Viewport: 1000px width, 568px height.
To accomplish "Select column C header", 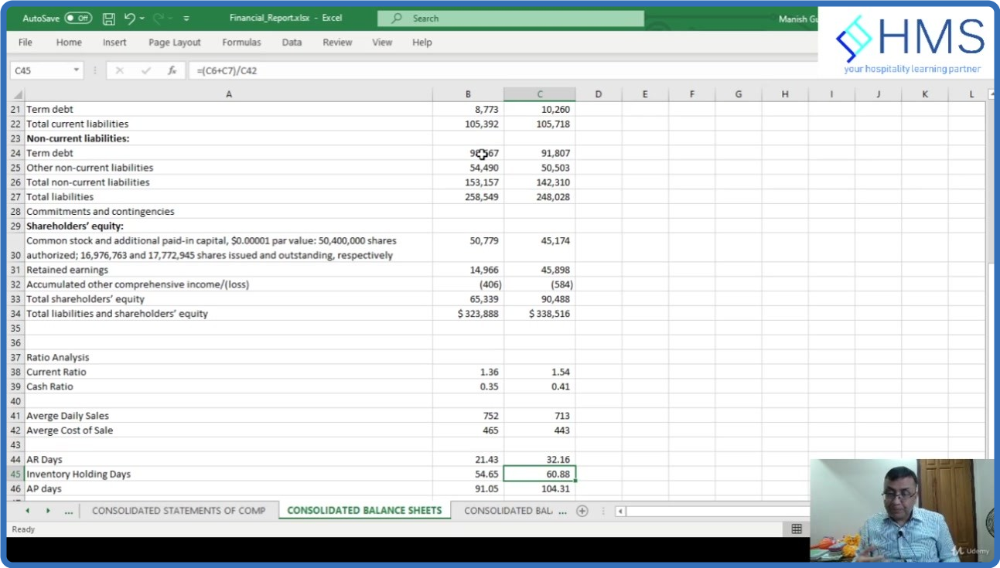I will (x=540, y=94).
